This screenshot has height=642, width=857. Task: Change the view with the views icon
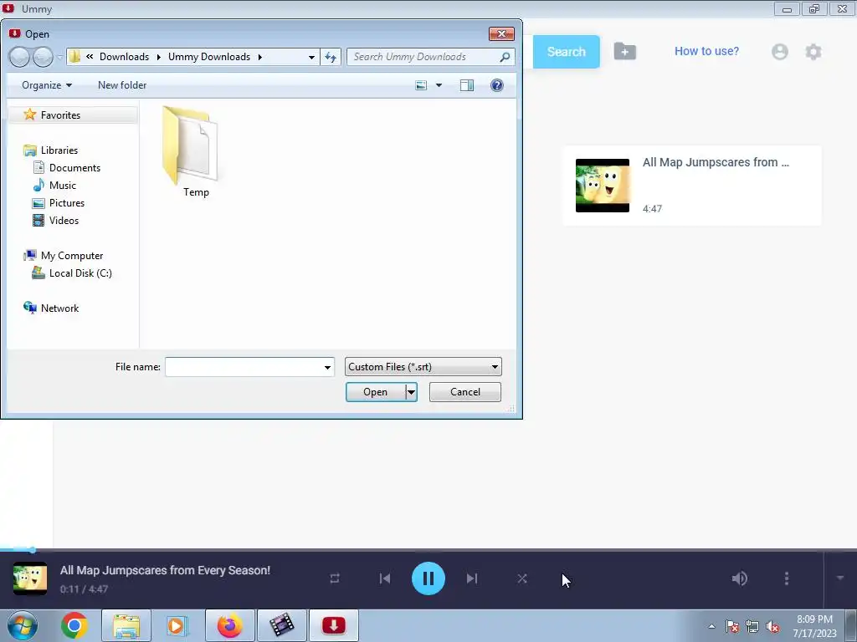(x=421, y=85)
